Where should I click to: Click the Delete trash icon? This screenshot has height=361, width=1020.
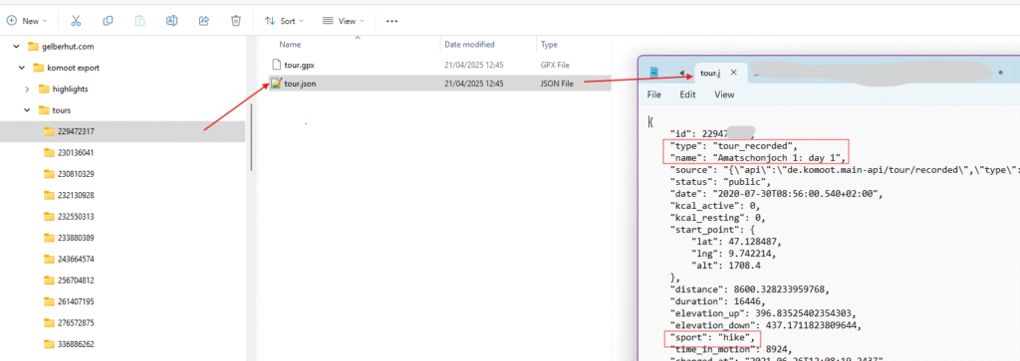coord(236,21)
